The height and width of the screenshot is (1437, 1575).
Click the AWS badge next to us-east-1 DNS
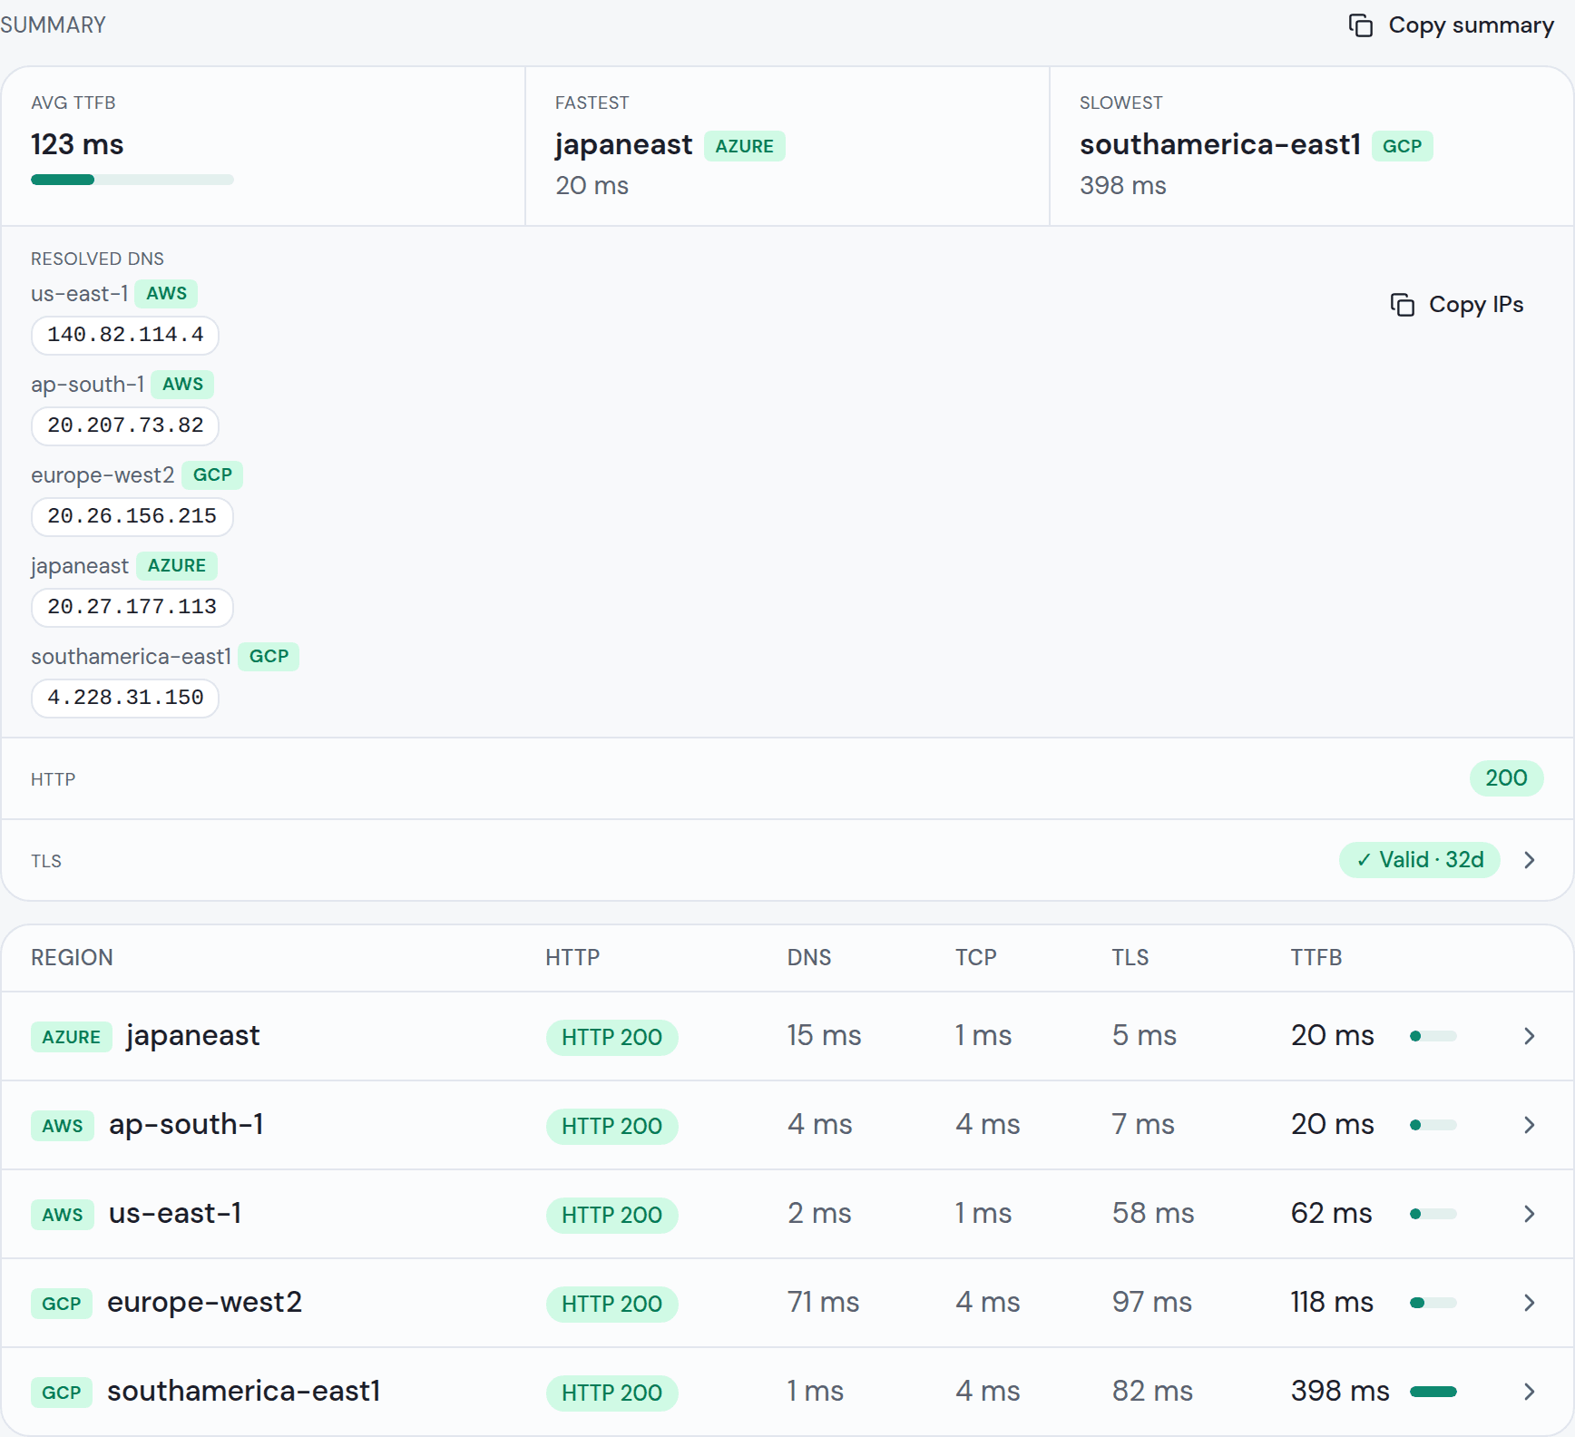point(167,294)
